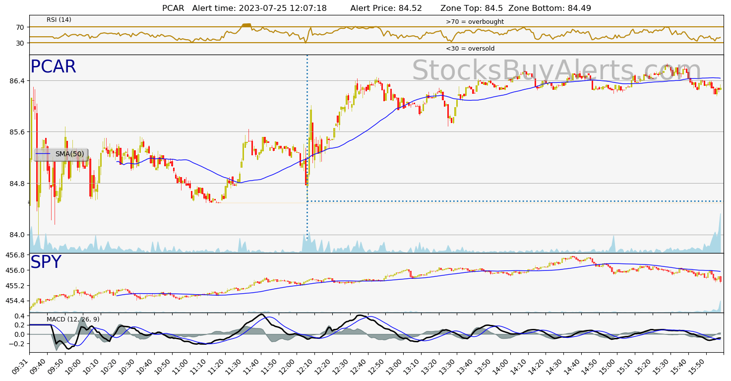Click the '<30 = oversold' annotation
The height and width of the screenshot is (381, 731).
(x=470, y=49)
